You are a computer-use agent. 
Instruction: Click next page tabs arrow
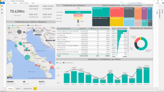[6, 89]
